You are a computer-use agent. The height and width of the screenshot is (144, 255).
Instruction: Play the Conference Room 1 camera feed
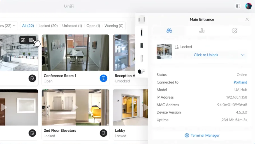click(75, 53)
